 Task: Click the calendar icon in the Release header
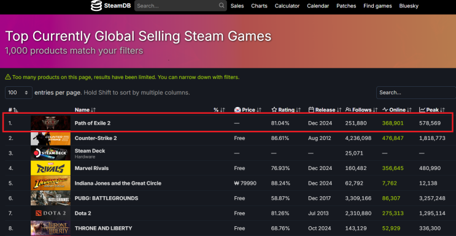click(311, 110)
